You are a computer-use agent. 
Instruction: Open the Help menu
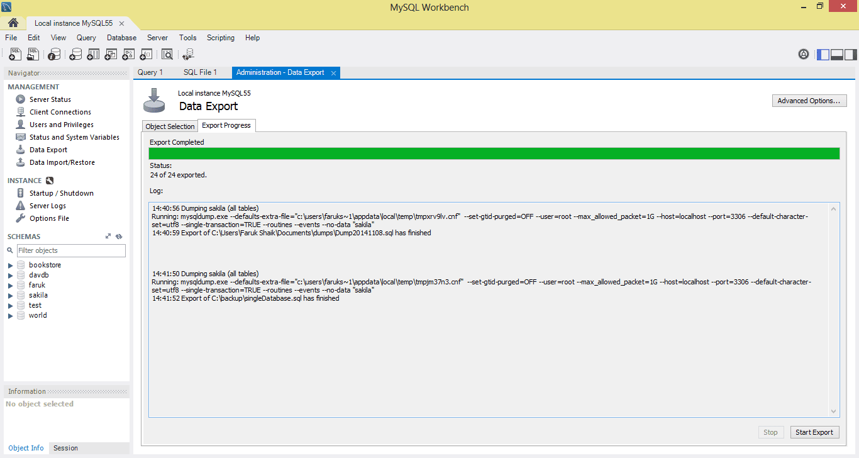pos(253,38)
